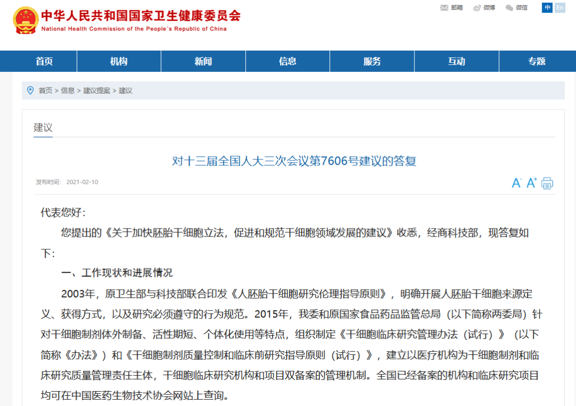Open the 机构 navigation tab
Viewport: 576px width, 406px height.
coord(118,61)
